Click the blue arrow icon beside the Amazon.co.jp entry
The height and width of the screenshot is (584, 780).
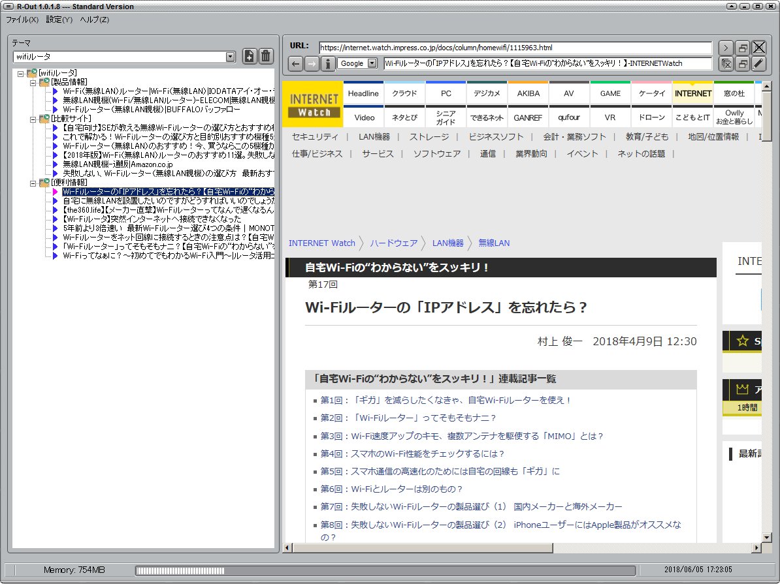[x=56, y=164]
